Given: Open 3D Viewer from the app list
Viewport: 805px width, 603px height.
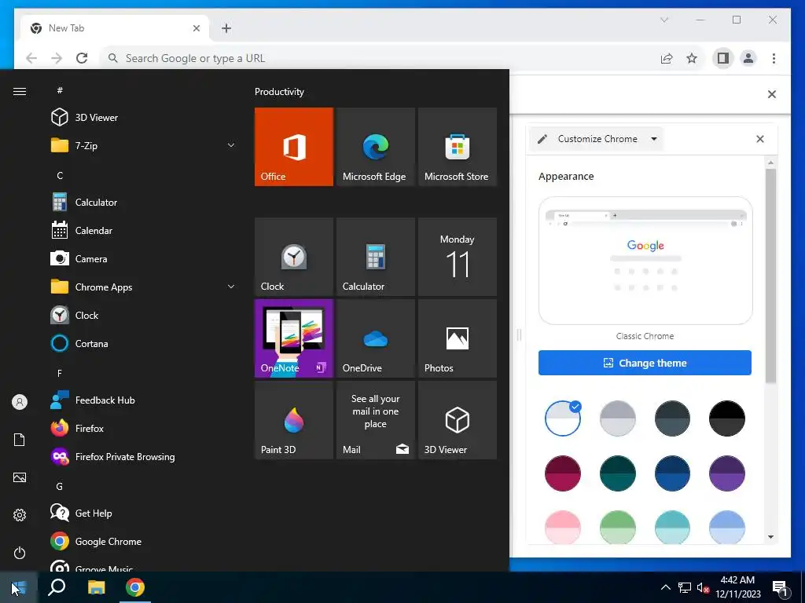Looking at the screenshot, I should pos(144,118).
